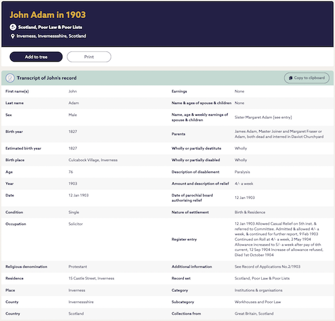Click the Subcategory value 'Workhouses and Poor Law'
Image resolution: width=335 pixels, height=321 pixels.
coord(258,302)
